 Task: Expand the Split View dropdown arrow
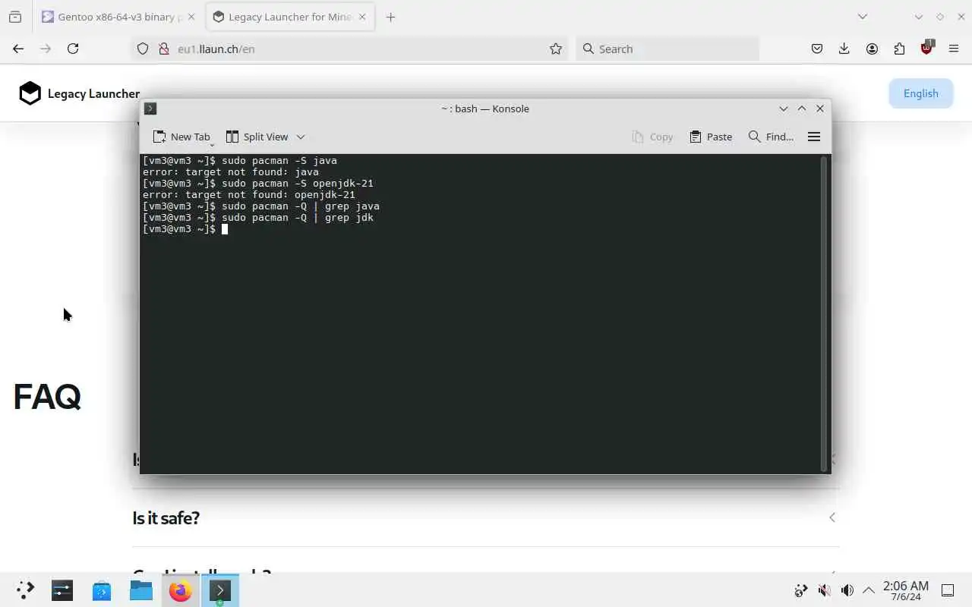[301, 137]
